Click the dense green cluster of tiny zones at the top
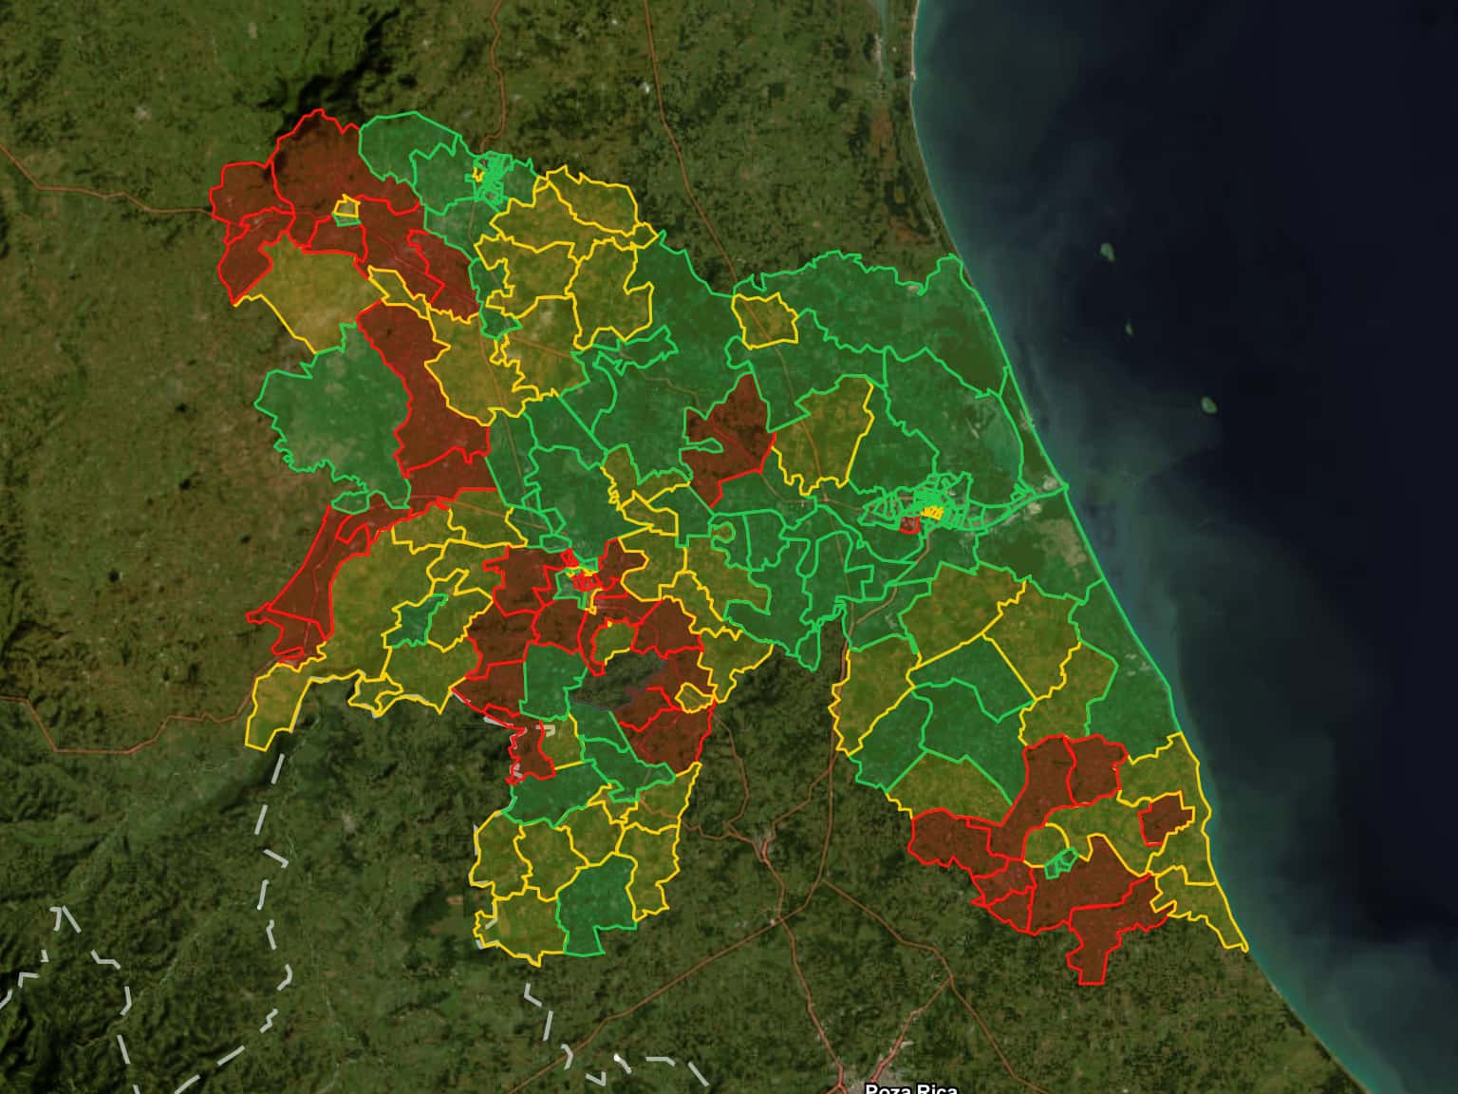Image resolution: width=1458 pixels, height=1094 pixels. click(492, 176)
